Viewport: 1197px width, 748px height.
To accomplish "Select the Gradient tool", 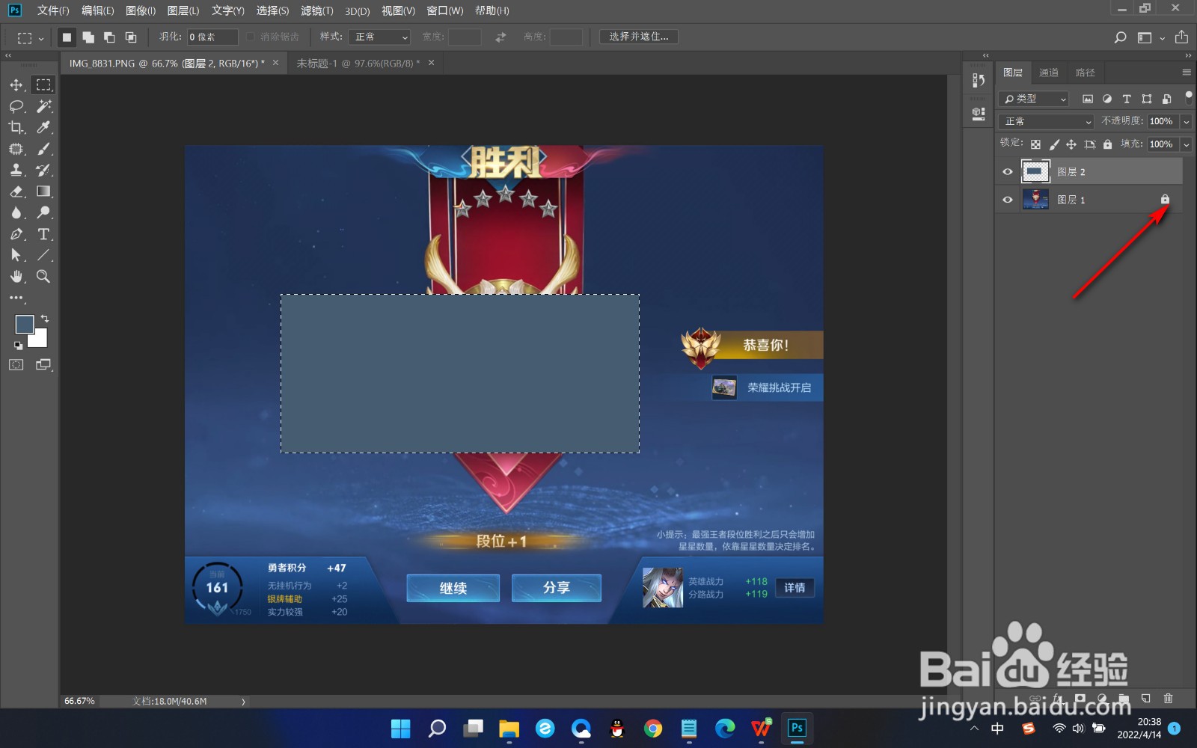I will (44, 191).
